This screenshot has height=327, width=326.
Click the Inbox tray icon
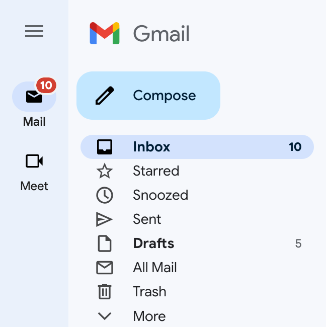click(x=105, y=147)
